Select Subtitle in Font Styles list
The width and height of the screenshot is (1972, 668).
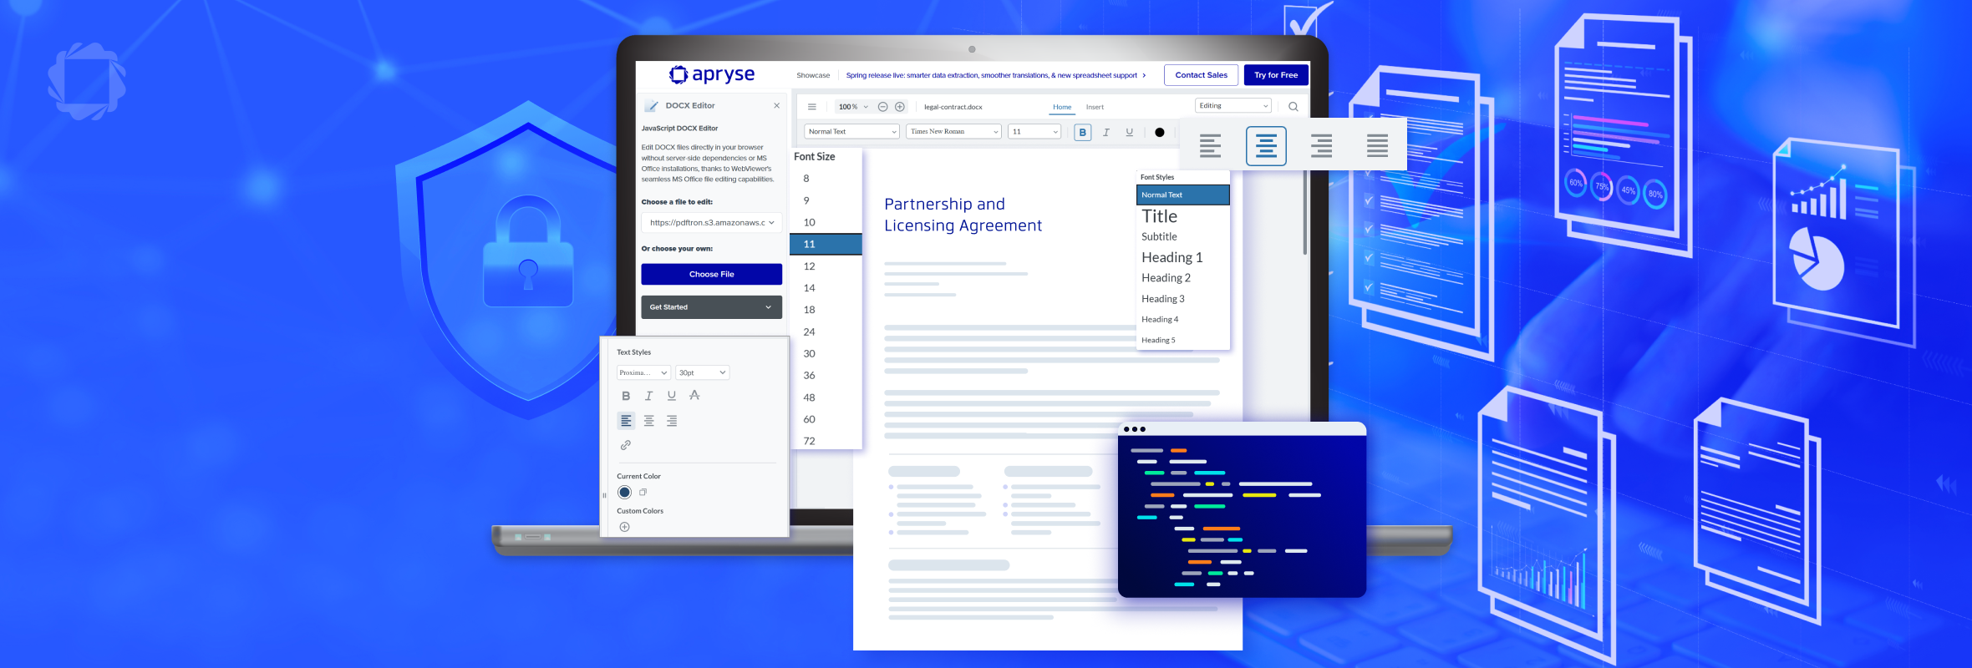1159,237
